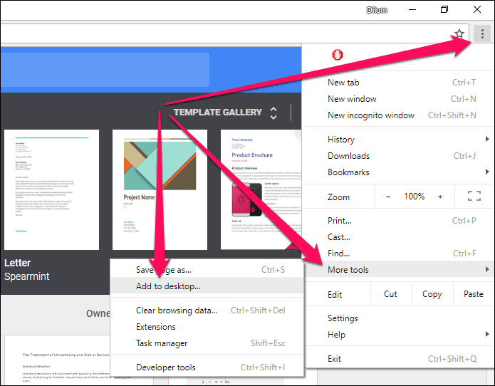Select Print... in the menu
495x386 pixels.
398,220
